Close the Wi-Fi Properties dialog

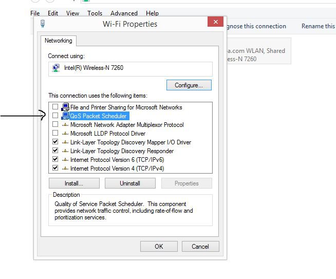[x=216, y=22]
